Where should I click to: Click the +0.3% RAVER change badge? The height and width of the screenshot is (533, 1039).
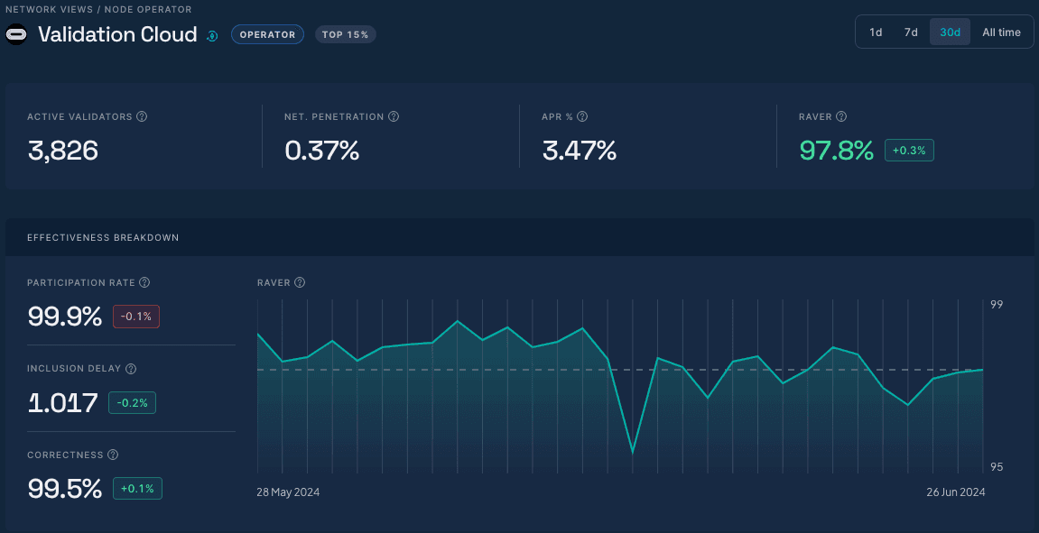[x=909, y=151]
